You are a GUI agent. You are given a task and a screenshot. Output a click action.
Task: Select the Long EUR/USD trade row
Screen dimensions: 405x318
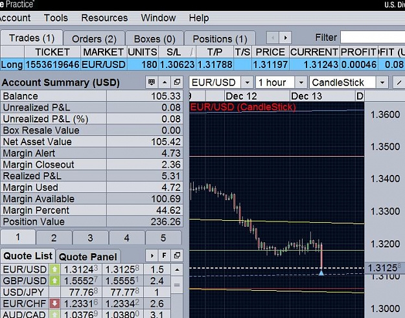click(202, 64)
